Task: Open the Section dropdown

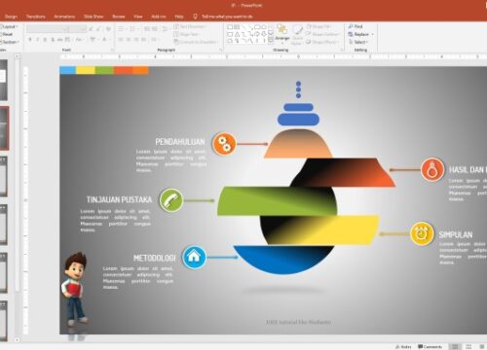Action: tap(10, 42)
